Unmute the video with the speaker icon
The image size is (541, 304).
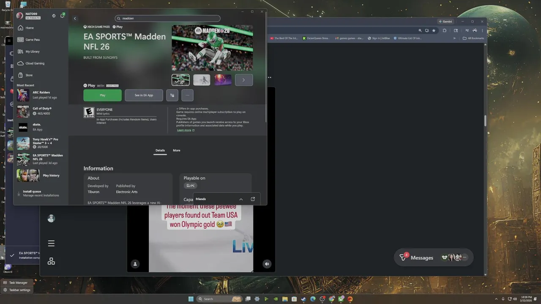pos(267,264)
